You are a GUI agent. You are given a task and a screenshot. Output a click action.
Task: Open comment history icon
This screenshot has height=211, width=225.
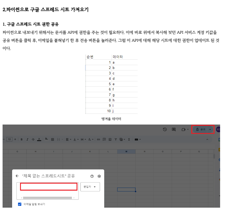tap(173, 130)
